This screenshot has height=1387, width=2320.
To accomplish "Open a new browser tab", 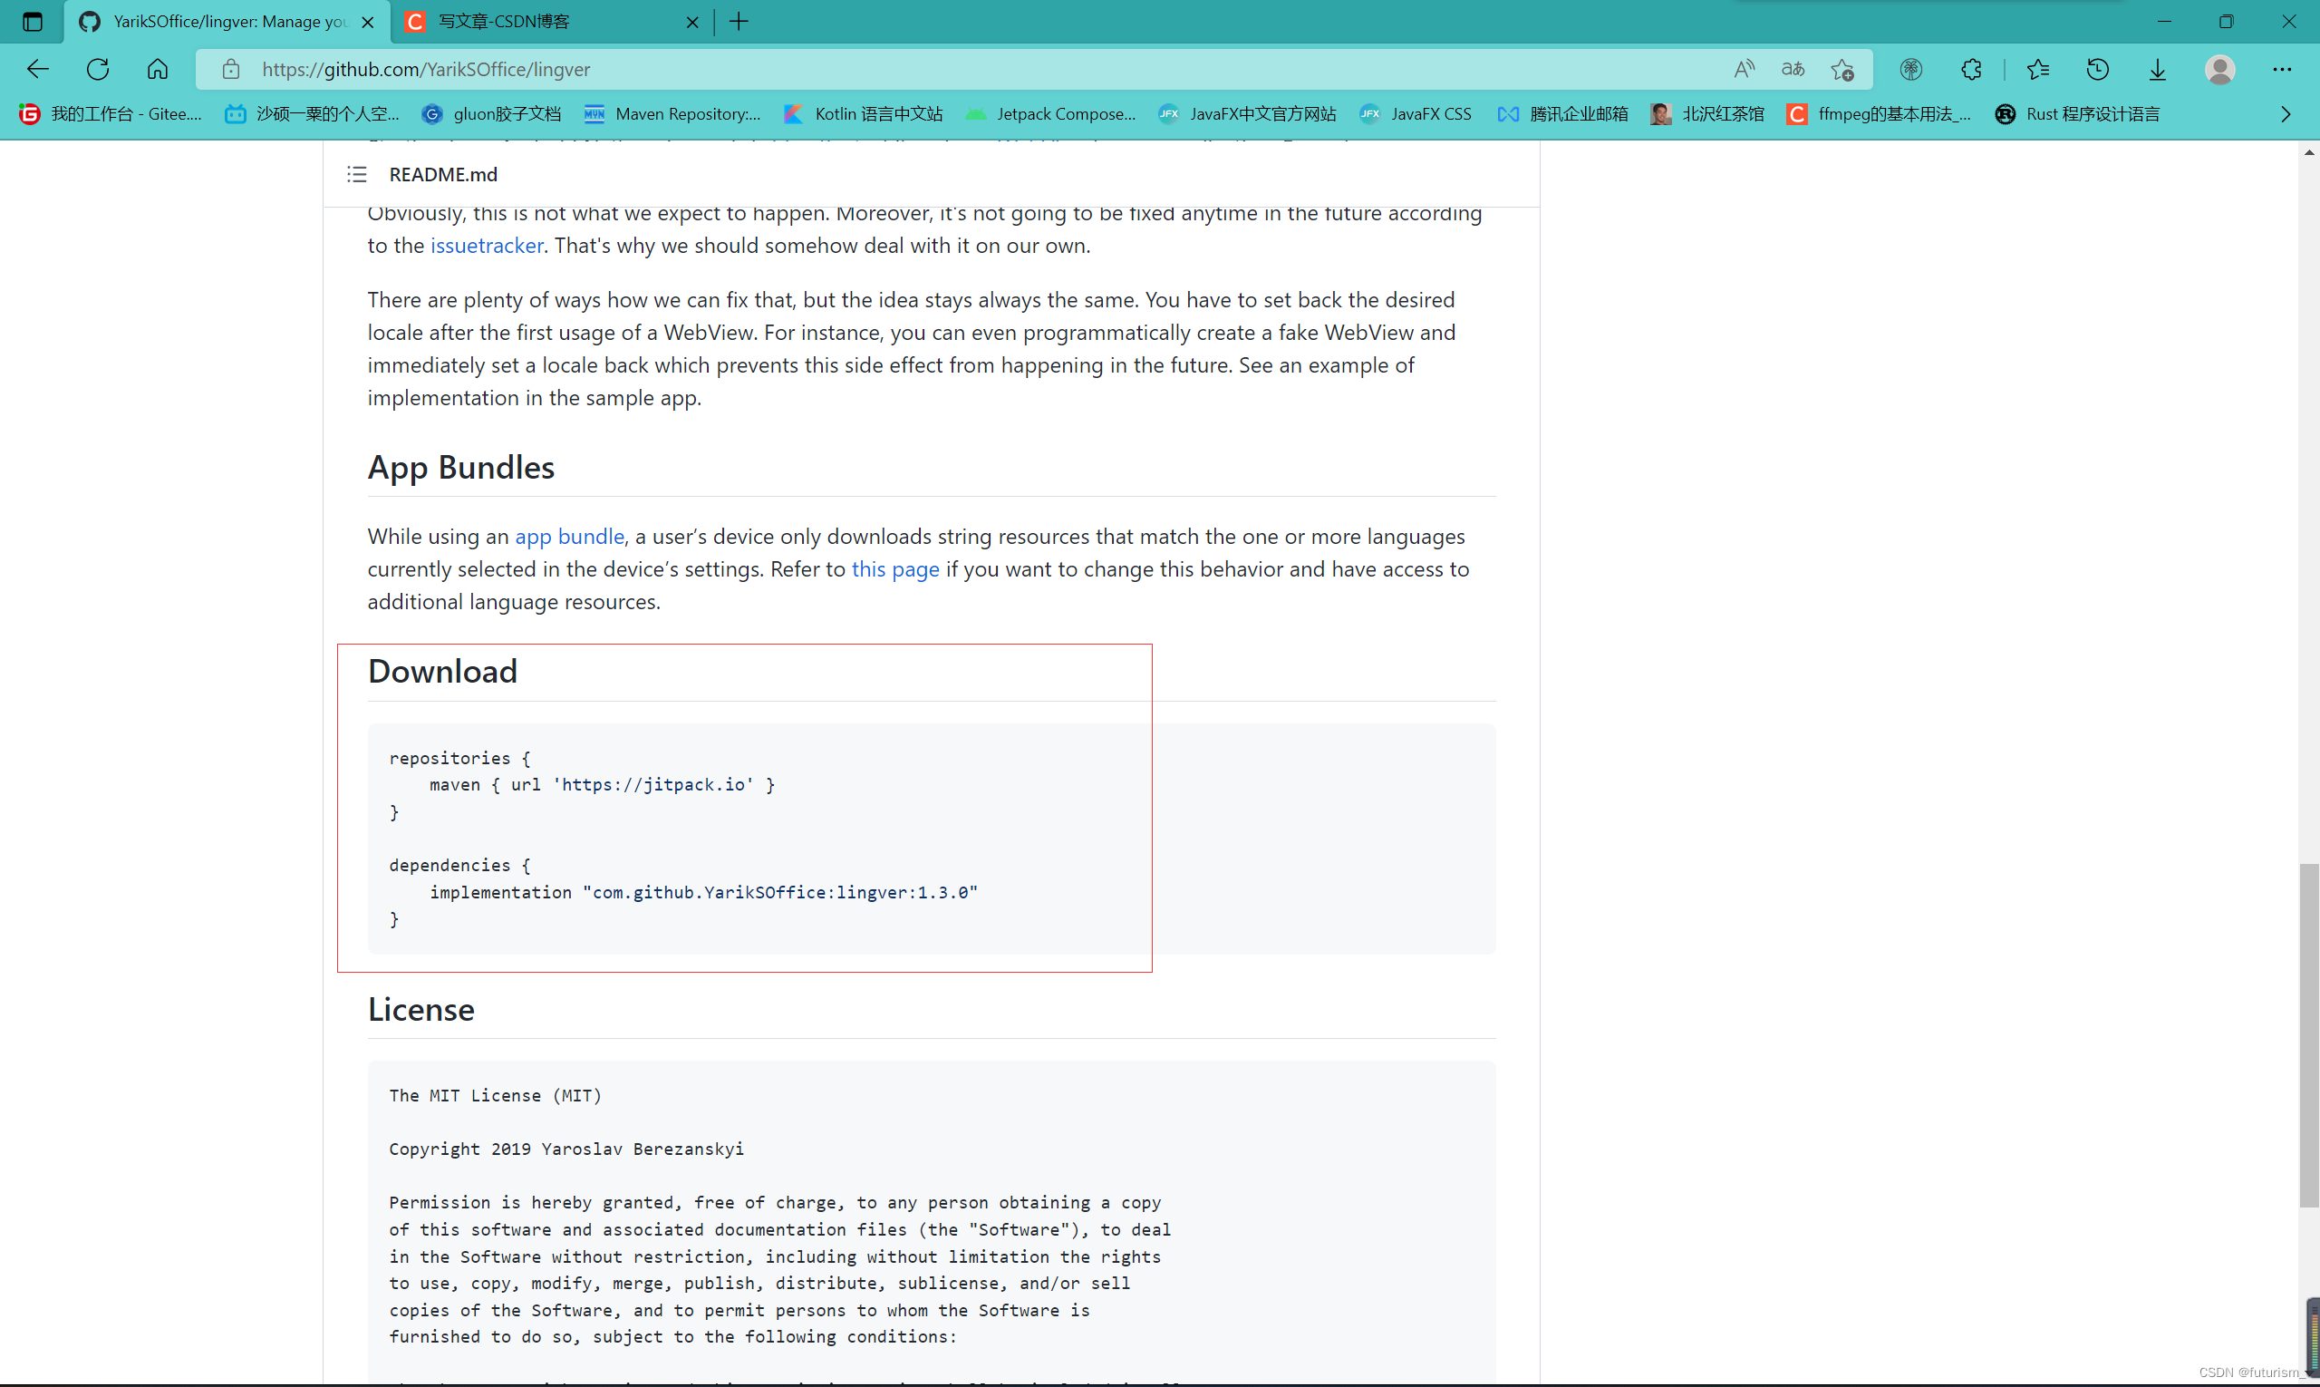I will [739, 22].
